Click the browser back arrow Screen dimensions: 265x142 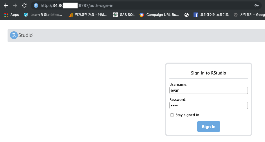[x=6, y=6]
